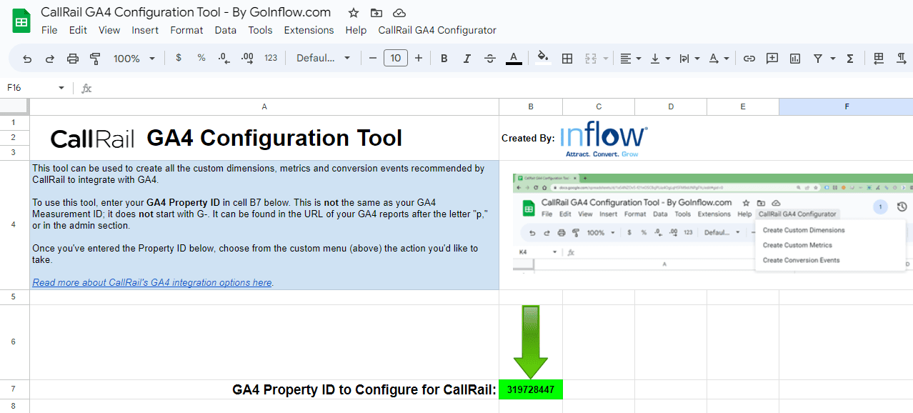The width and height of the screenshot is (913, 413).
Task: Open the zoom level dropdown
Action: click(134, 59)
